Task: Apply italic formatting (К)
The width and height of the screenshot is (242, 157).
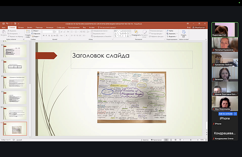Action: point(46,35)
